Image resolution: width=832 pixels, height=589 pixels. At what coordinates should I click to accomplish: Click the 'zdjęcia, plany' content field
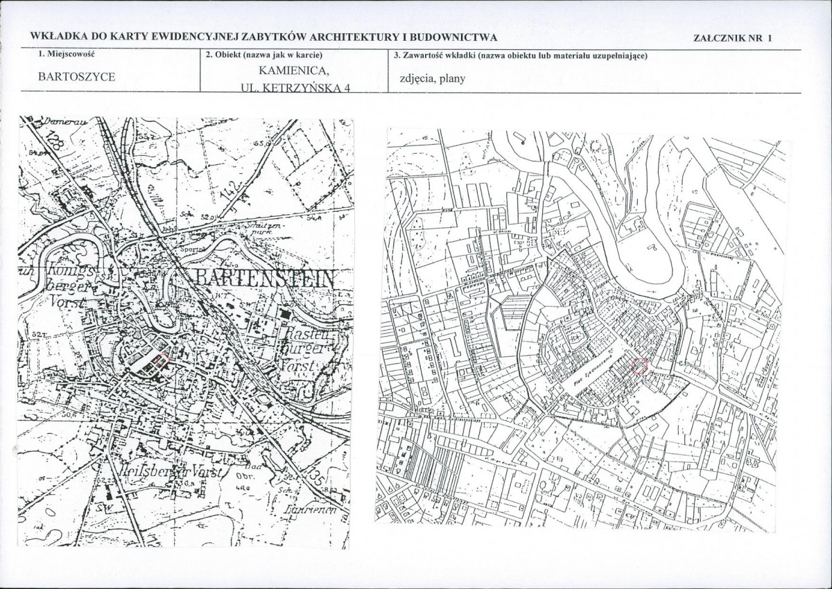(x=432, y=78)
